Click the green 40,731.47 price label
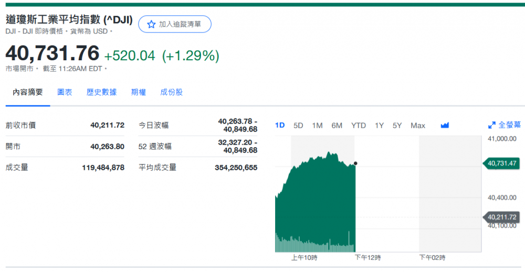Viewport: 525px width, 272px height. [502, 164]
